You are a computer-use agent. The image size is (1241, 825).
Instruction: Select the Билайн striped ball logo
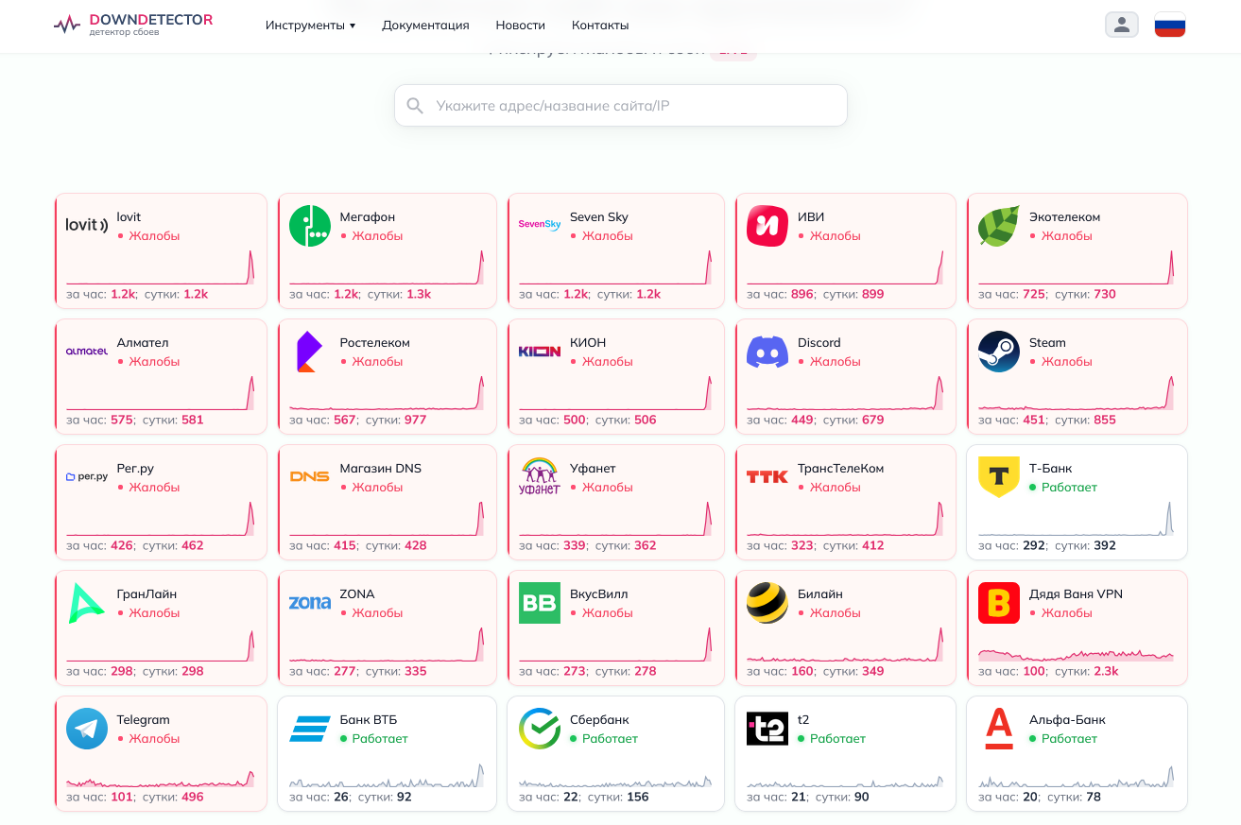pos(767,603)
